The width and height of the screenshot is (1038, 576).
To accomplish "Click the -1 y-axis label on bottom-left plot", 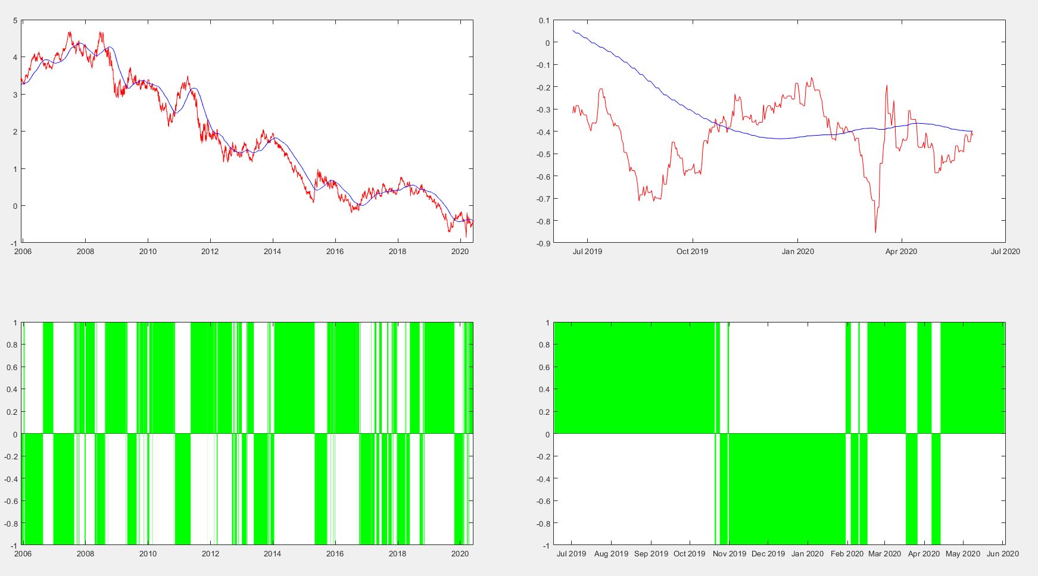I will 13,546.
